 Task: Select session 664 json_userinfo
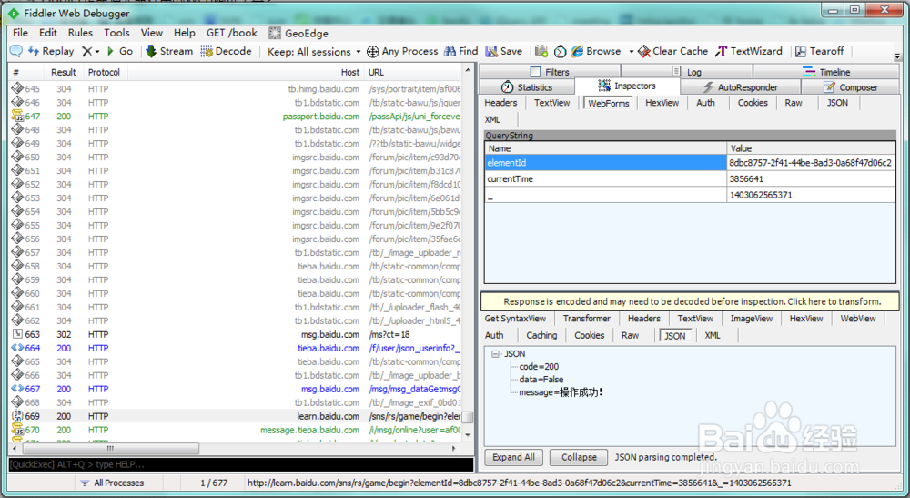point(237,348)
